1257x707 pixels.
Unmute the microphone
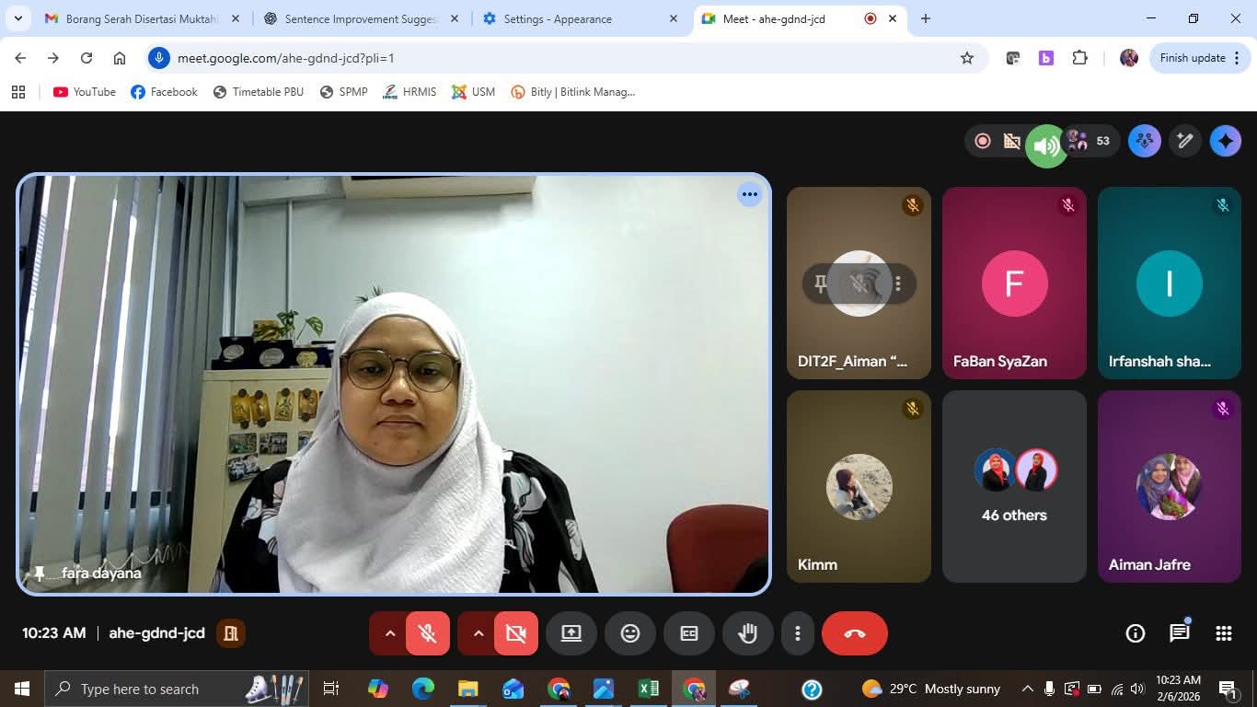click(x=427, y=633)
